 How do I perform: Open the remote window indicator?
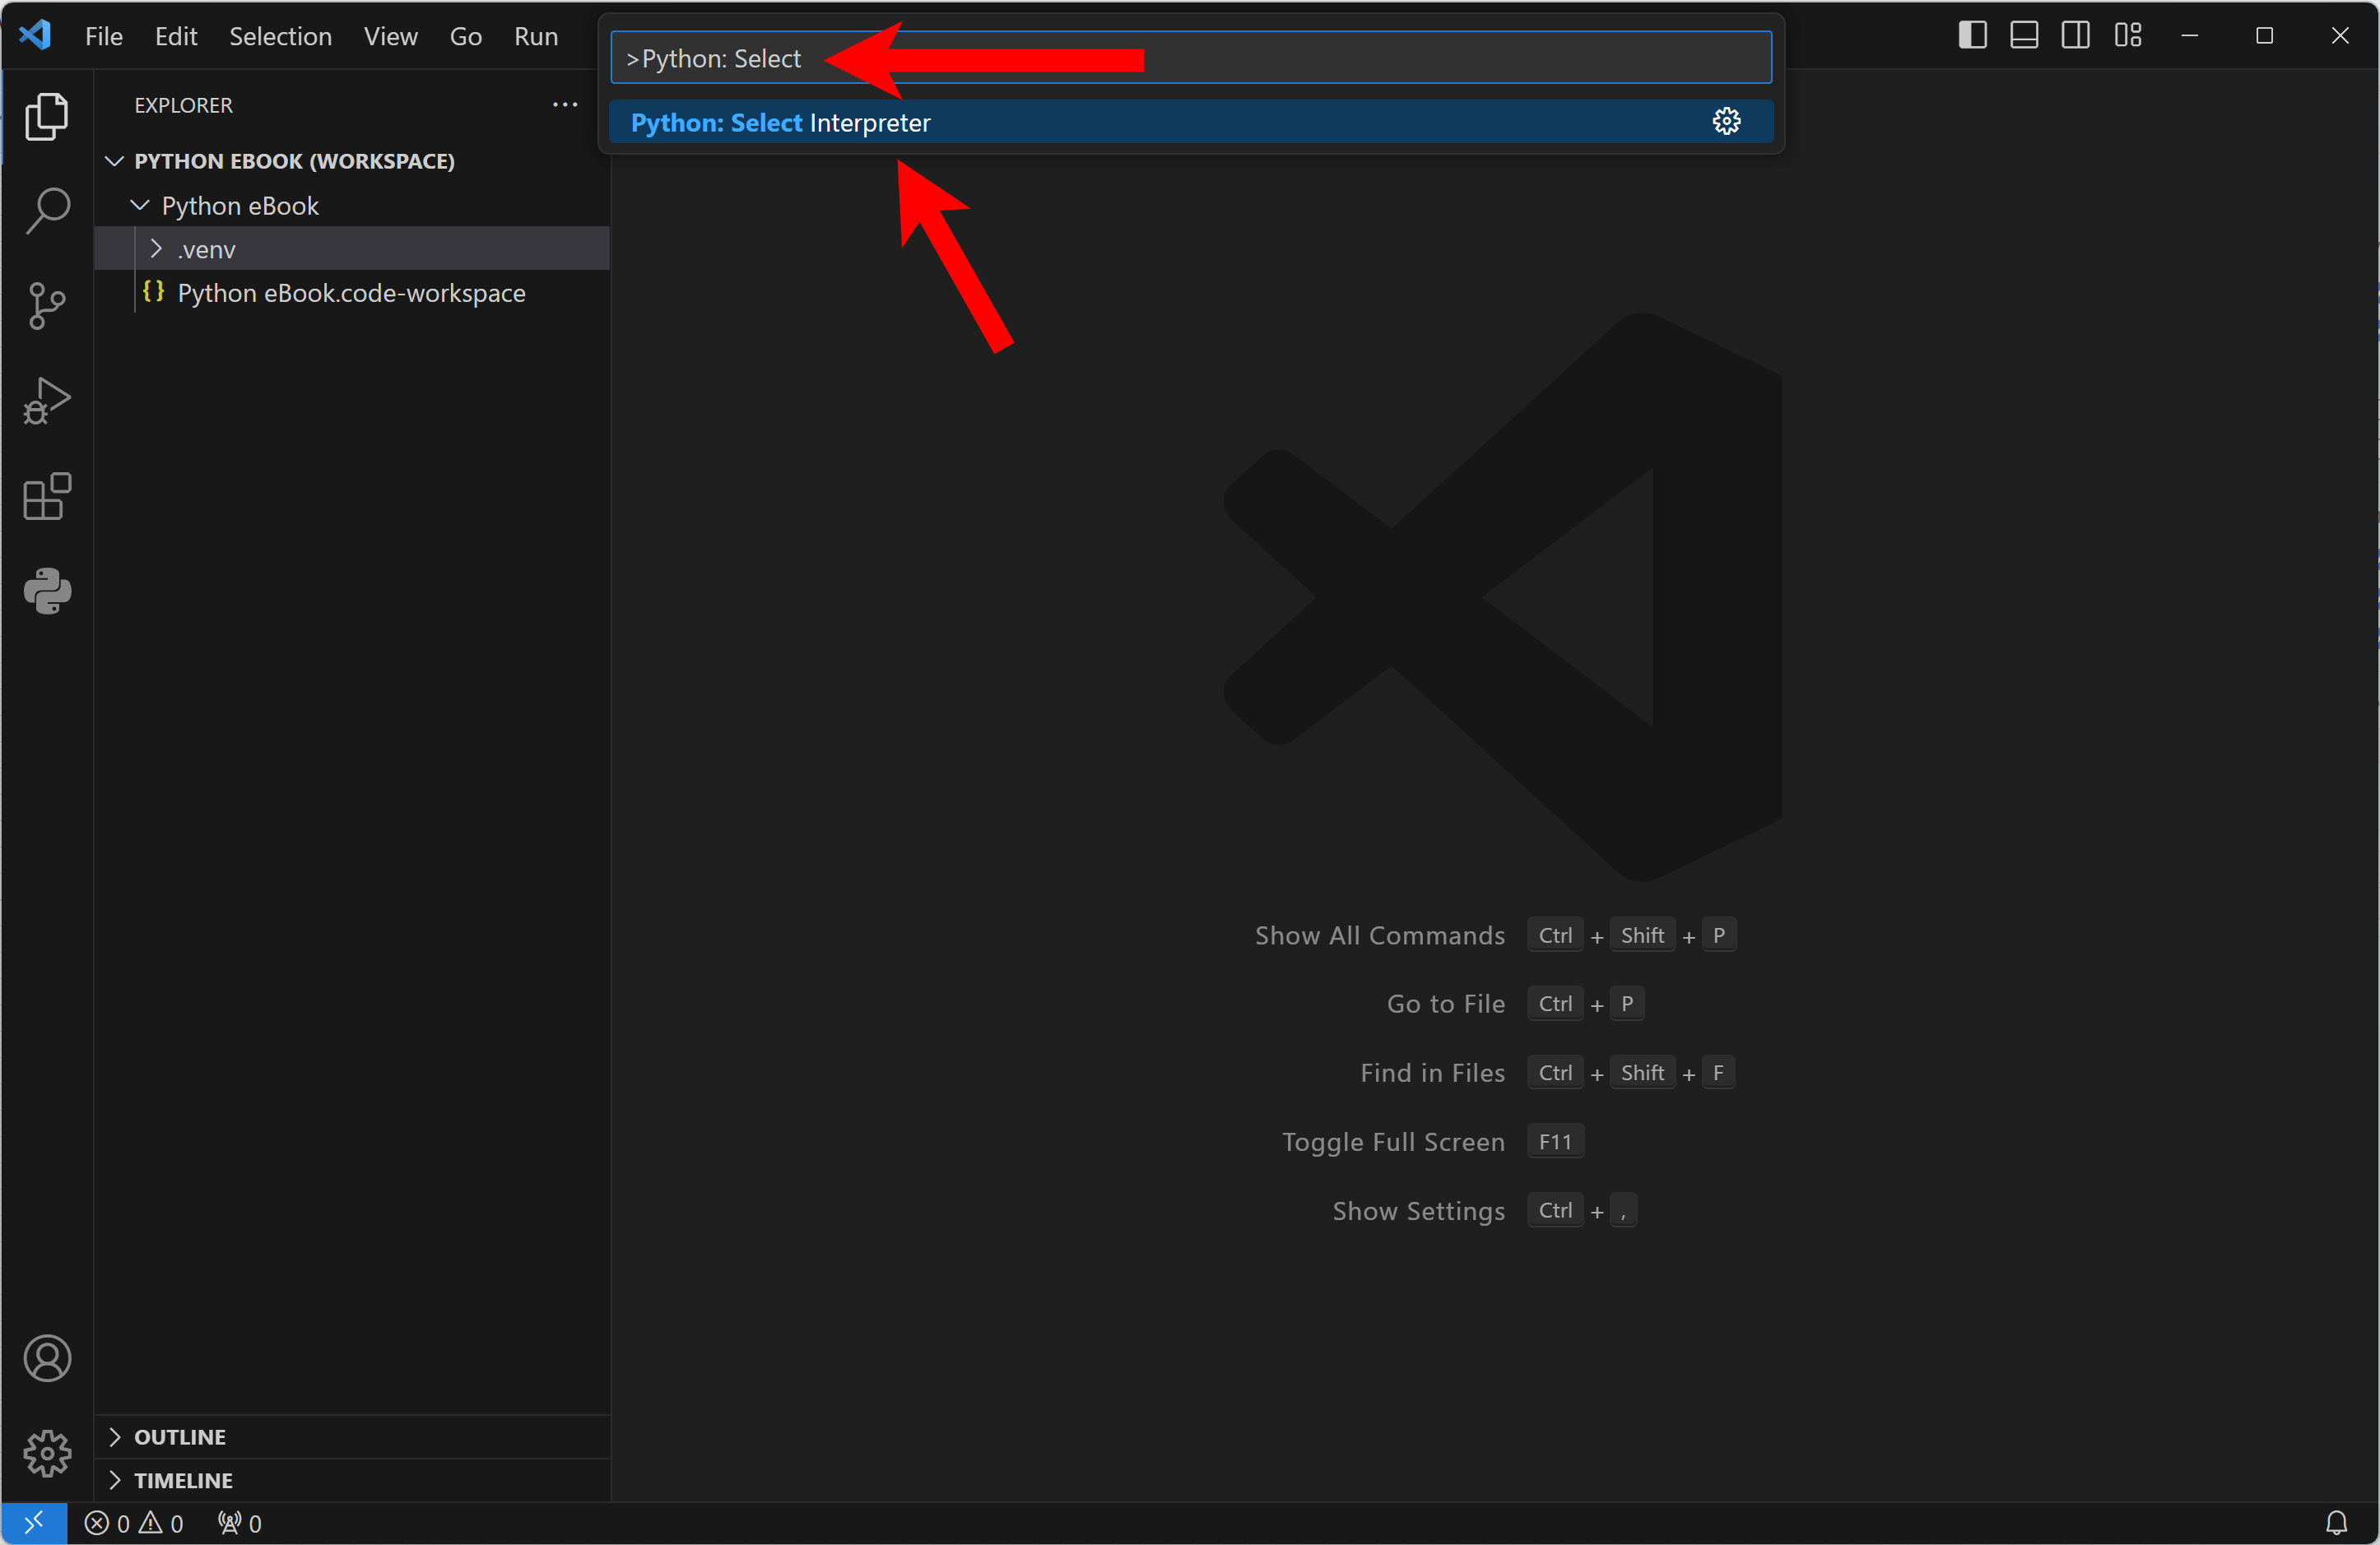pos(34,1523)
